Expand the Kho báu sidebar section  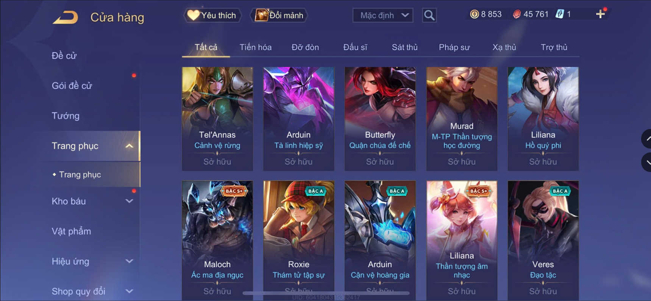pos(129,201)
